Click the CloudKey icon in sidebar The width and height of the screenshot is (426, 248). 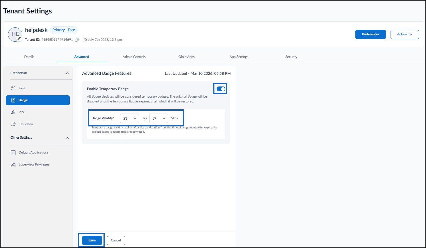pos(13,124)
